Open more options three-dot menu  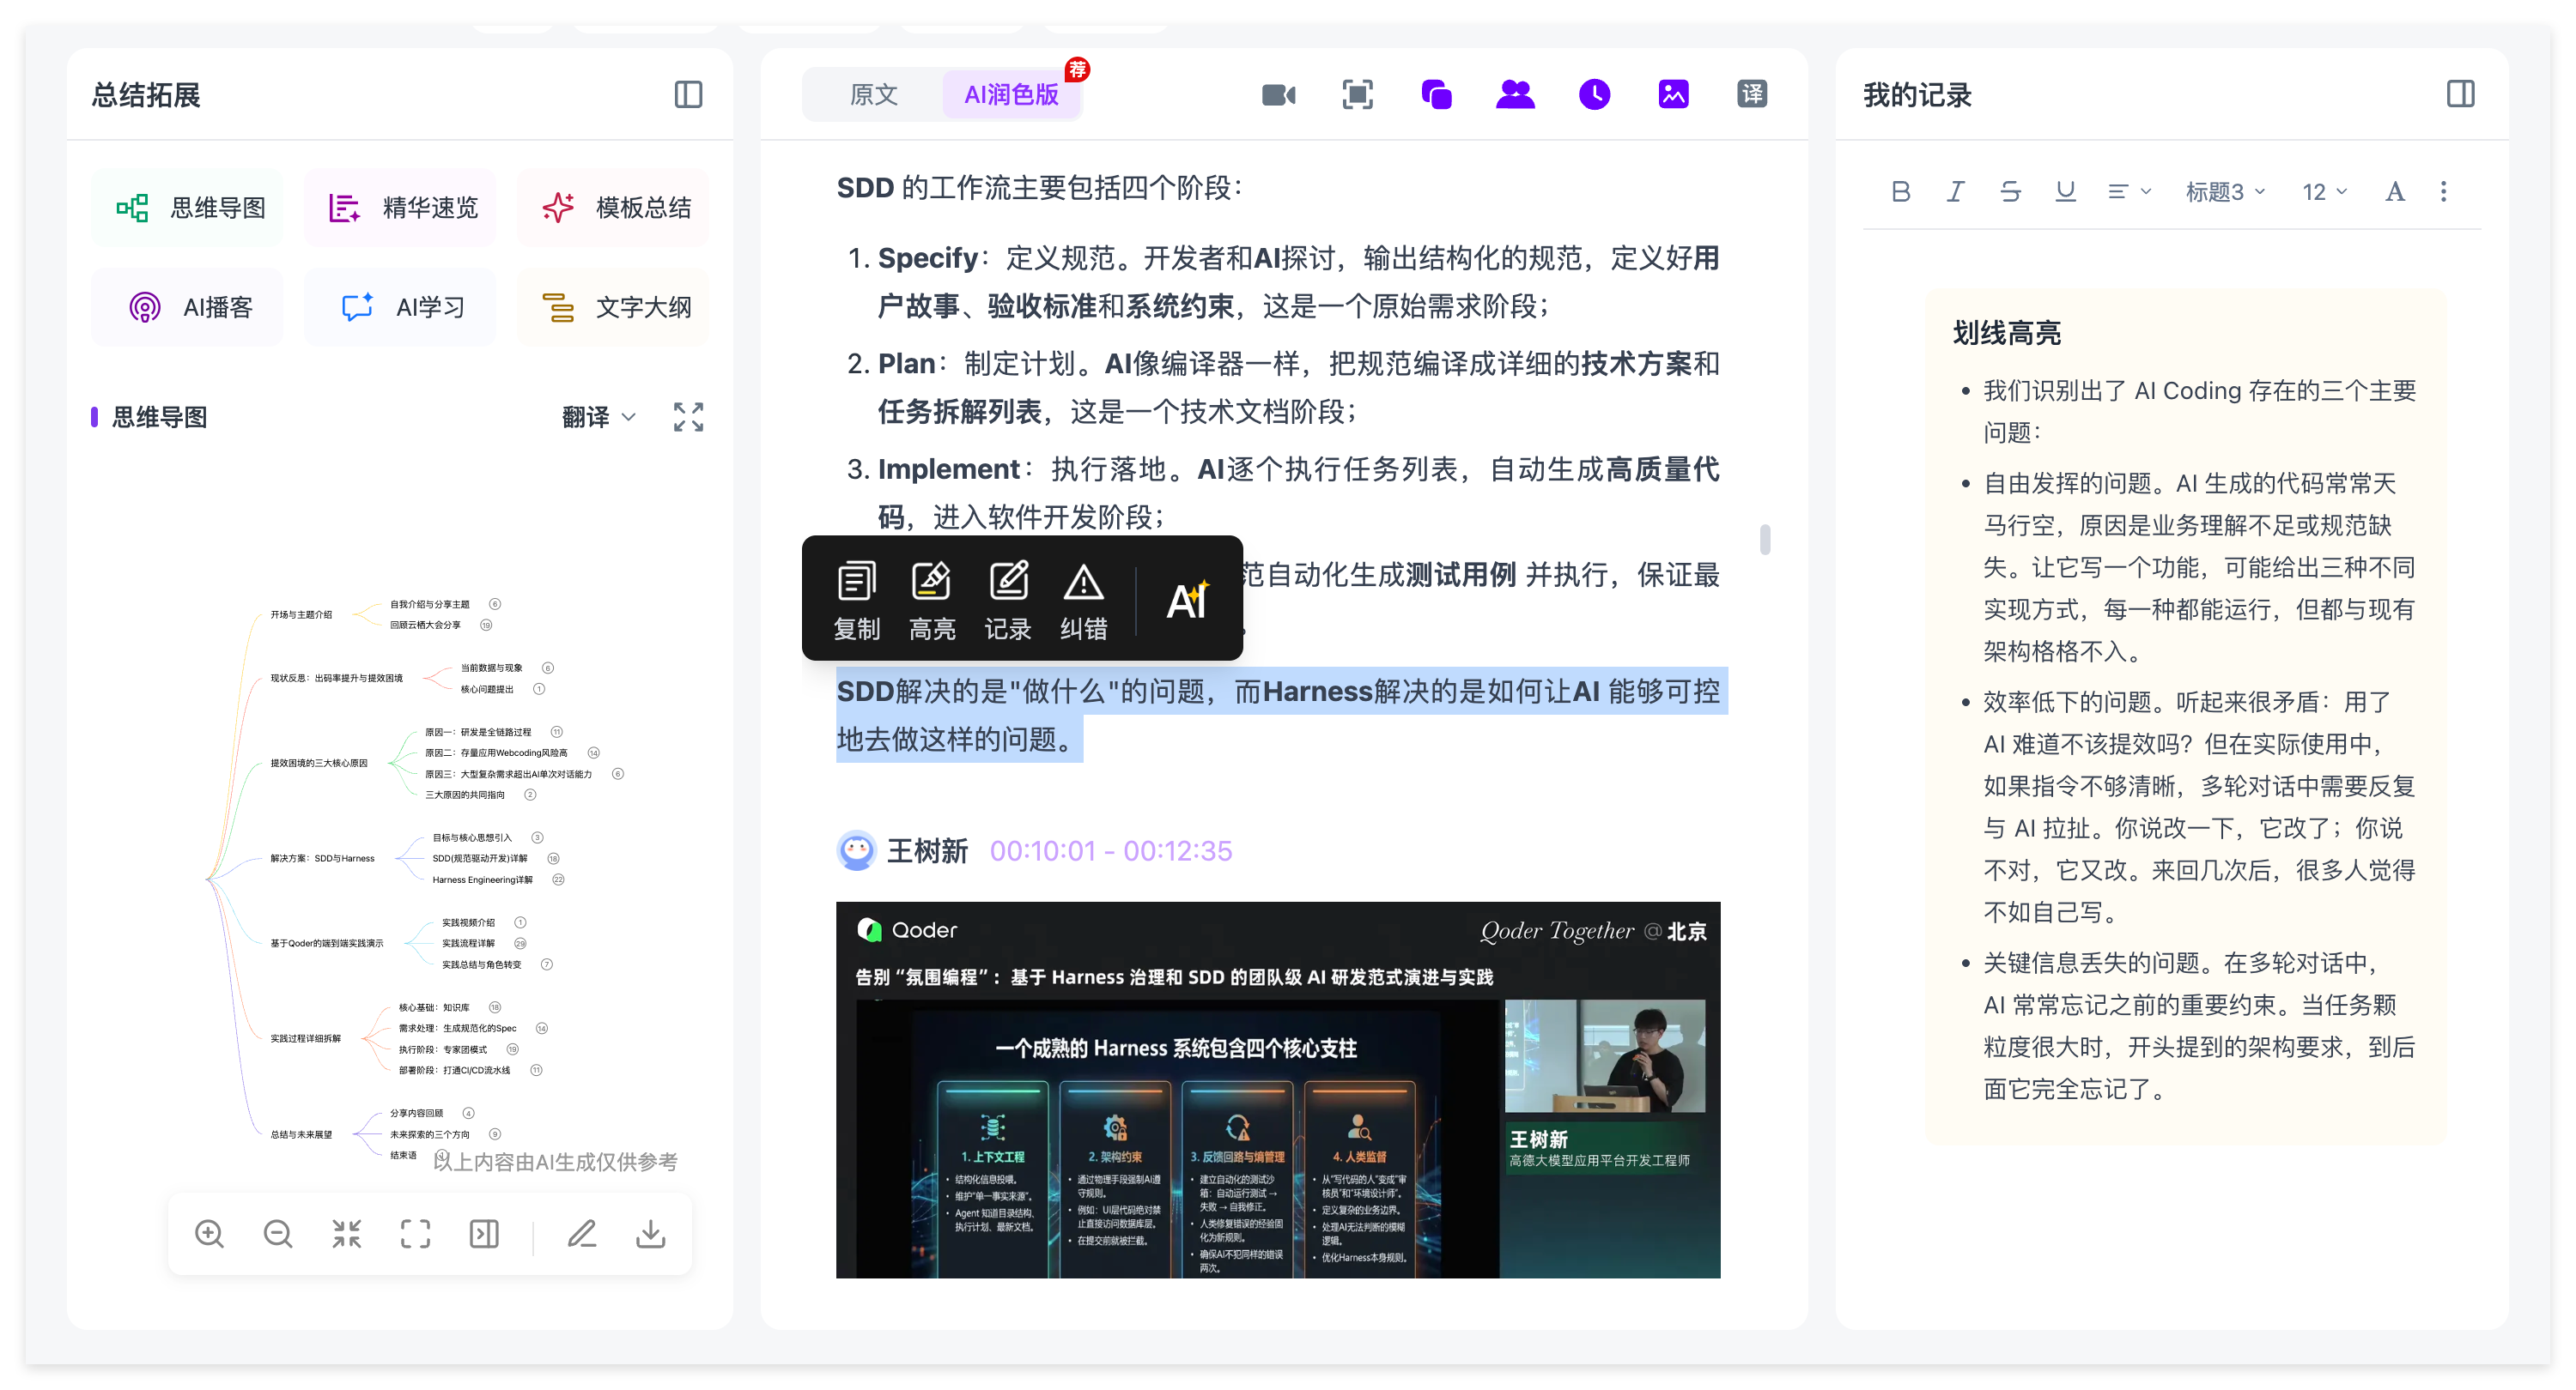coord(2443,190)
